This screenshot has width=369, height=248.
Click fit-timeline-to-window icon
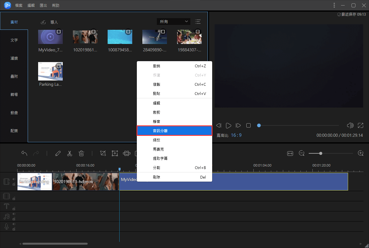[x=290, y=153]
